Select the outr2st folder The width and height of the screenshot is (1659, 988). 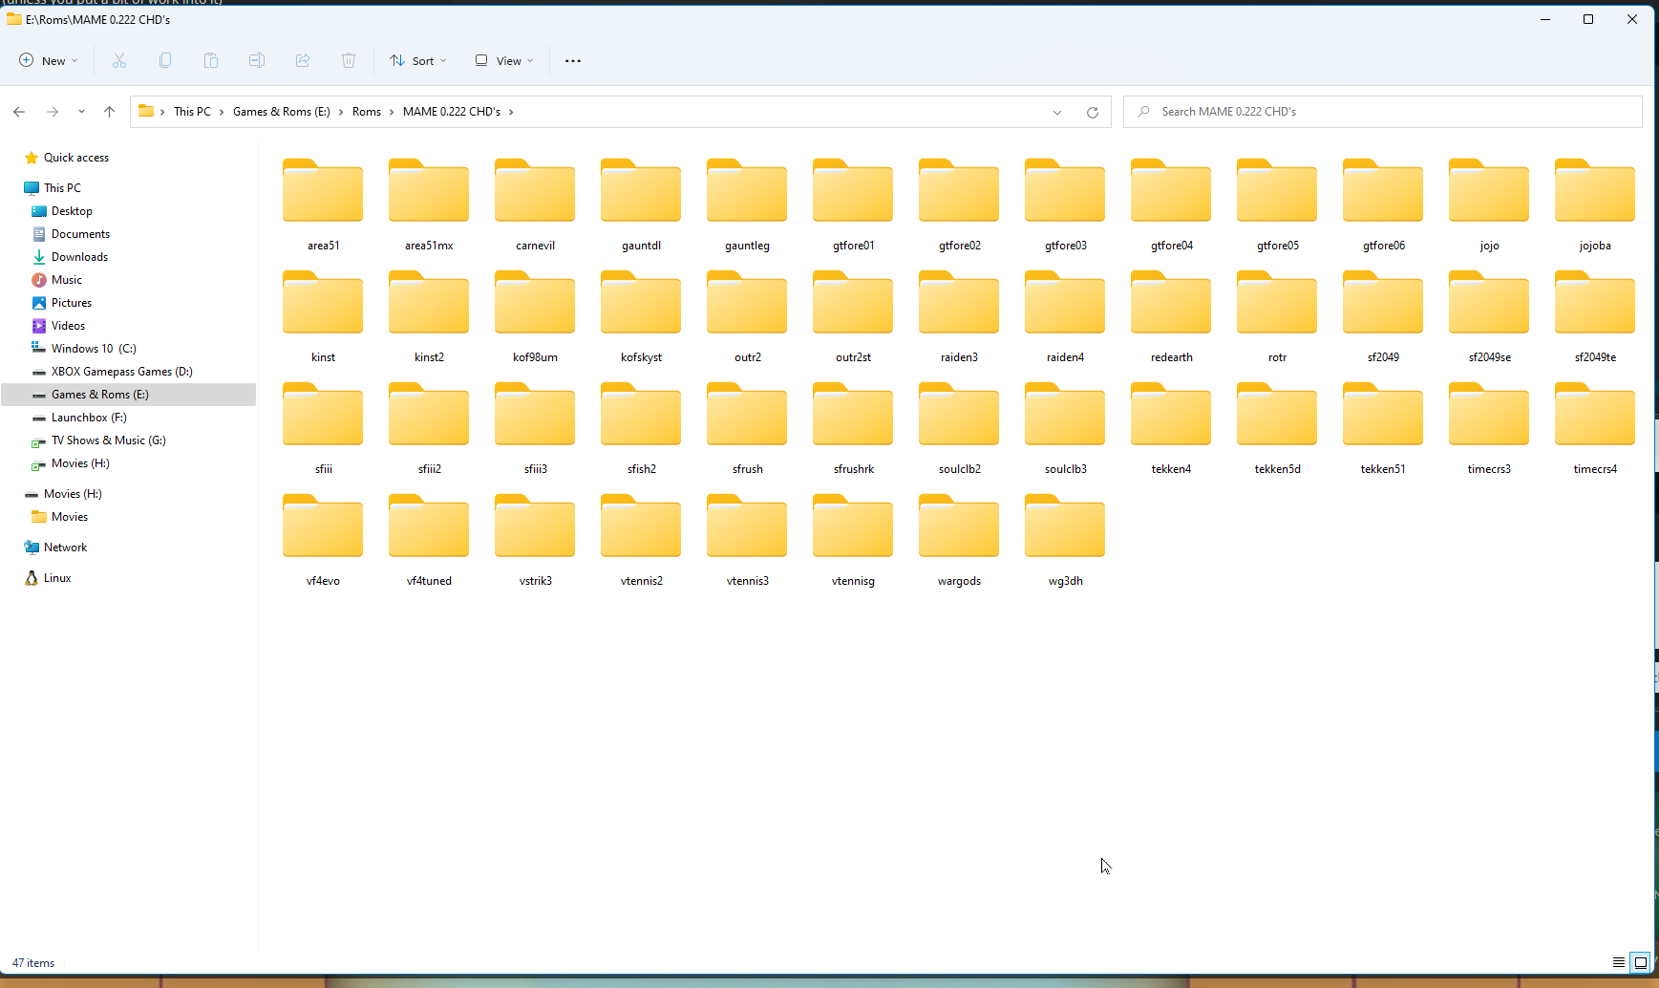[x=854, y=317]
